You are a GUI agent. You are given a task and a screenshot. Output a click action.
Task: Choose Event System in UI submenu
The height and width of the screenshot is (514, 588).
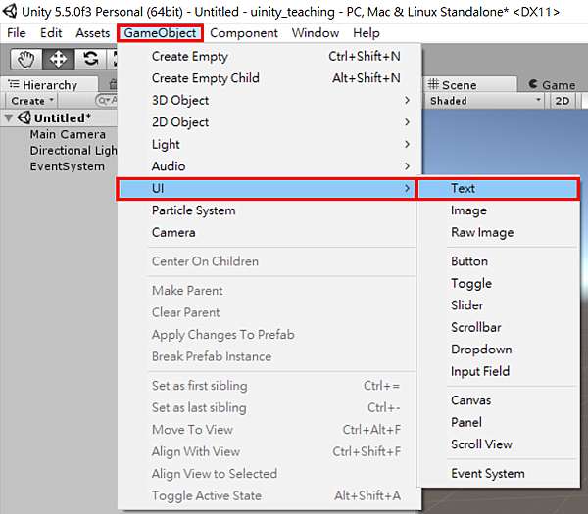coord(499,474)
